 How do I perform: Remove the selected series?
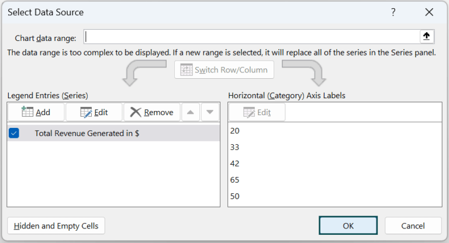(151, 112)
